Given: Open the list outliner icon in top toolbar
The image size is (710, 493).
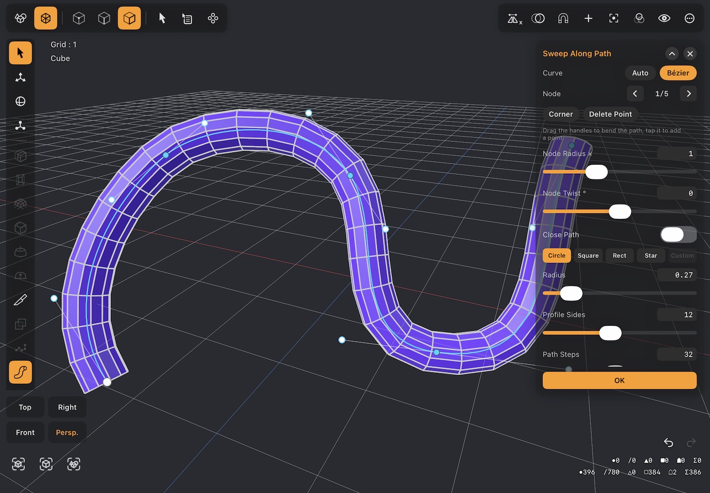Looking at the screenshot, I should [187, 19].
